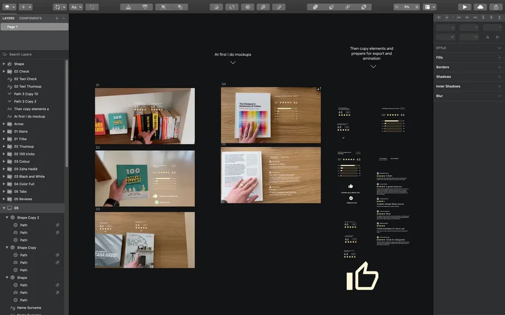The width and height of the screenshot is (505, 315).
Task: Click the Ungroup layers icon
Action: click(x=180, y=7)
